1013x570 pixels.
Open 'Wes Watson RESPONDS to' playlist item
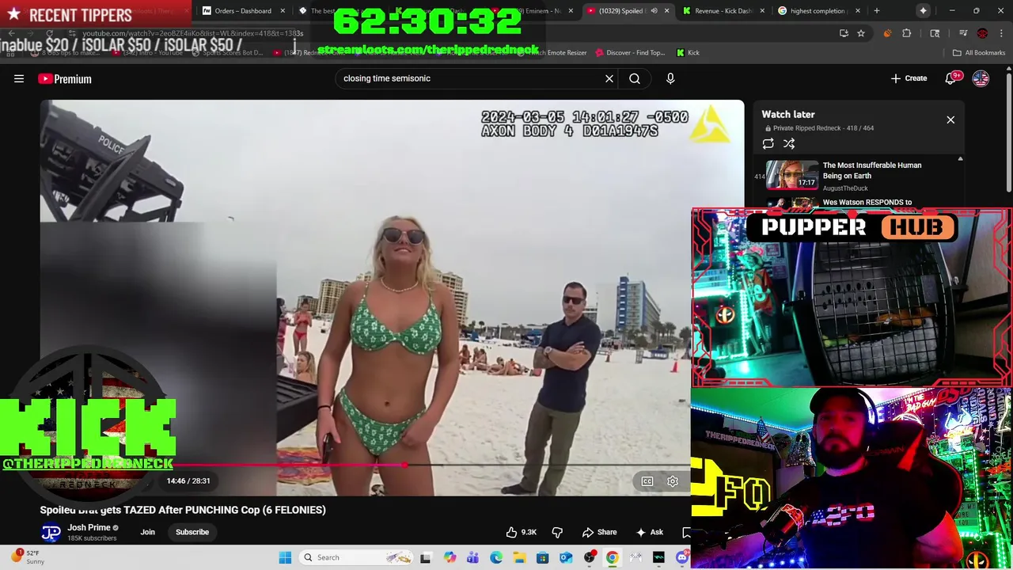tap(867, 202)
